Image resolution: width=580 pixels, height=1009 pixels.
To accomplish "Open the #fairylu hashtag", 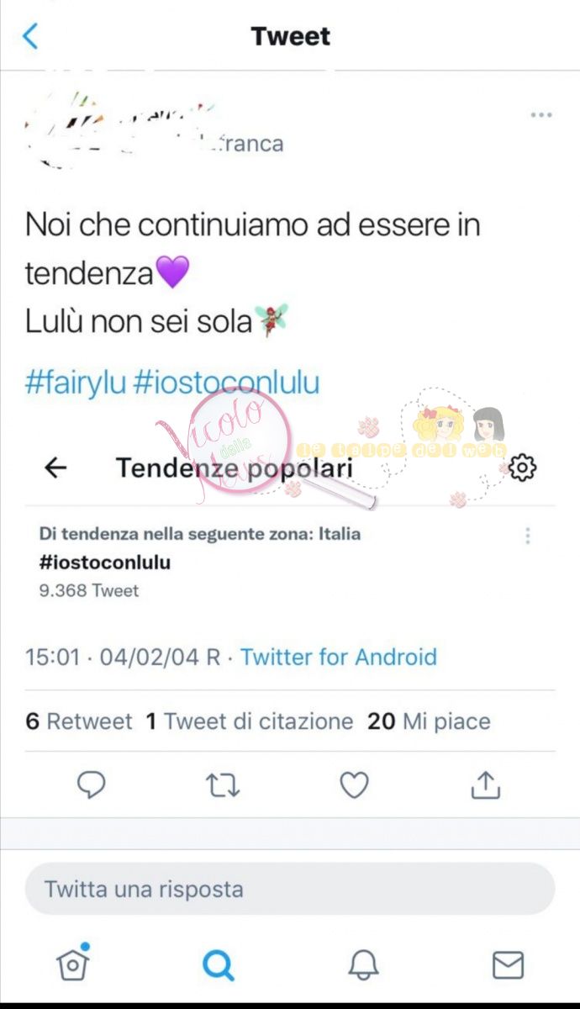I will [76, 383].
